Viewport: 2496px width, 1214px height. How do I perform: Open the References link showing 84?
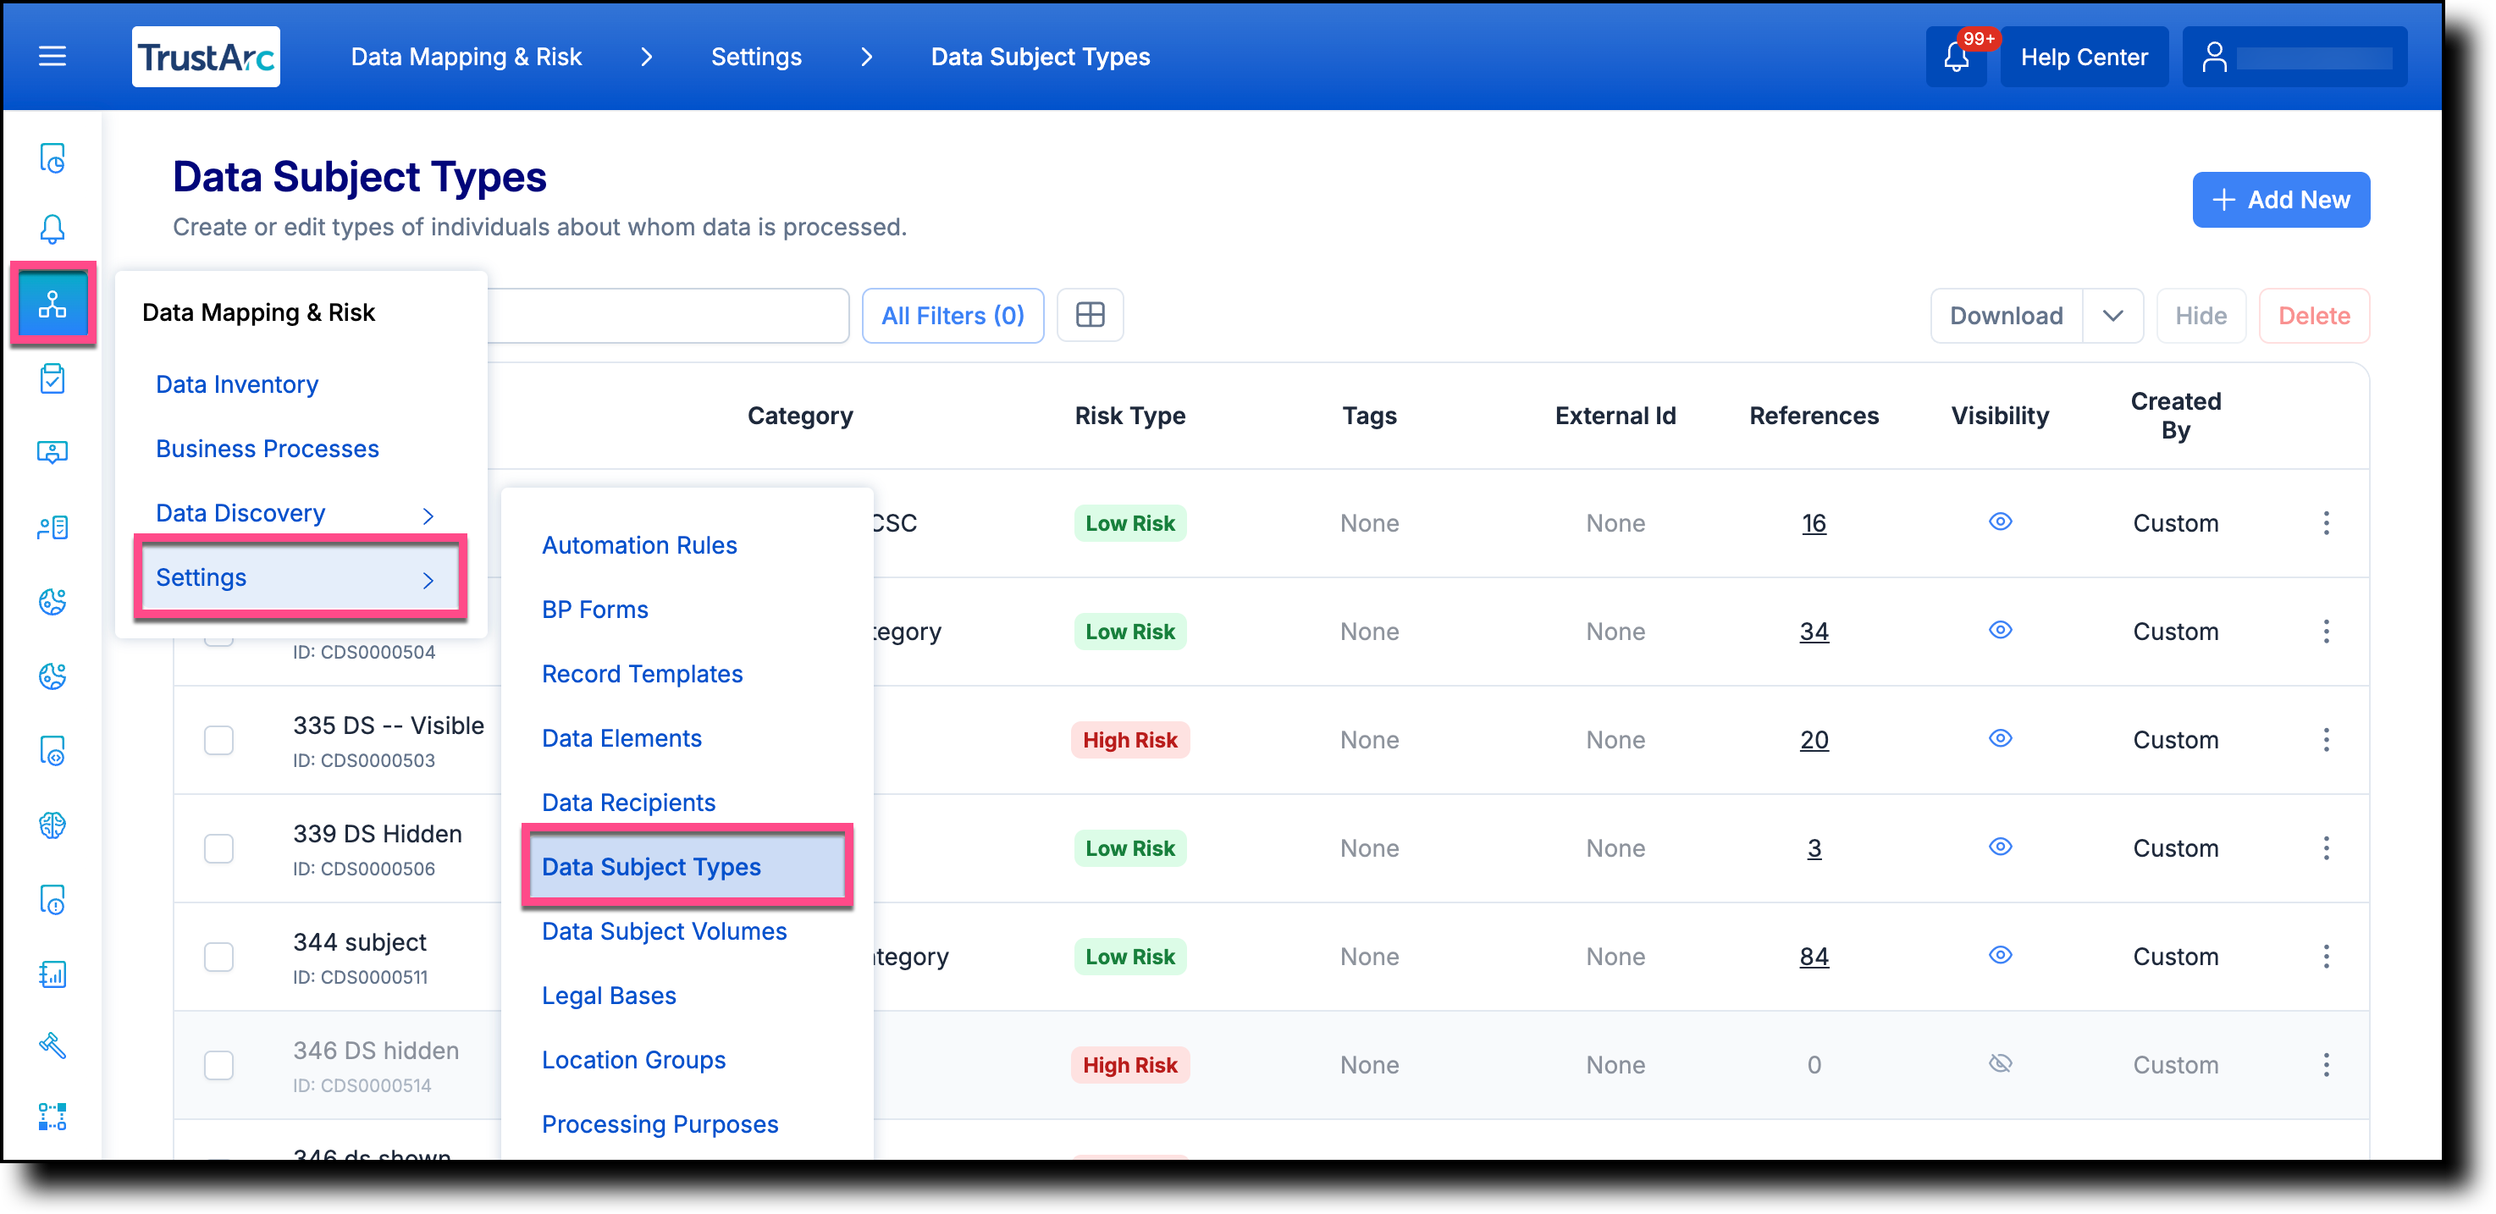(1814, 957)
